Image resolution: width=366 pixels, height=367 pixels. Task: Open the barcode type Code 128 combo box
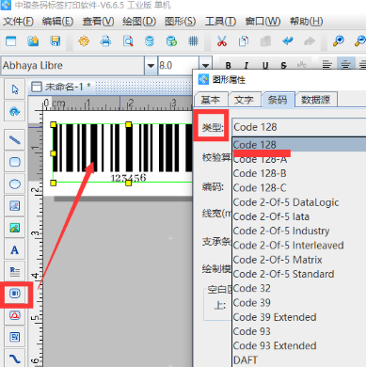pyautogui.click(x=298, y=127)
